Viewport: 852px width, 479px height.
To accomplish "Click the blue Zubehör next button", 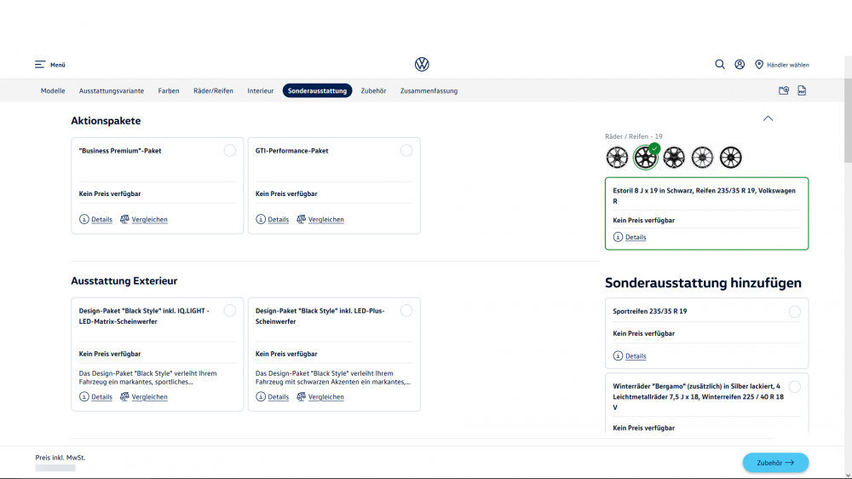I will [x=775, y=463].
